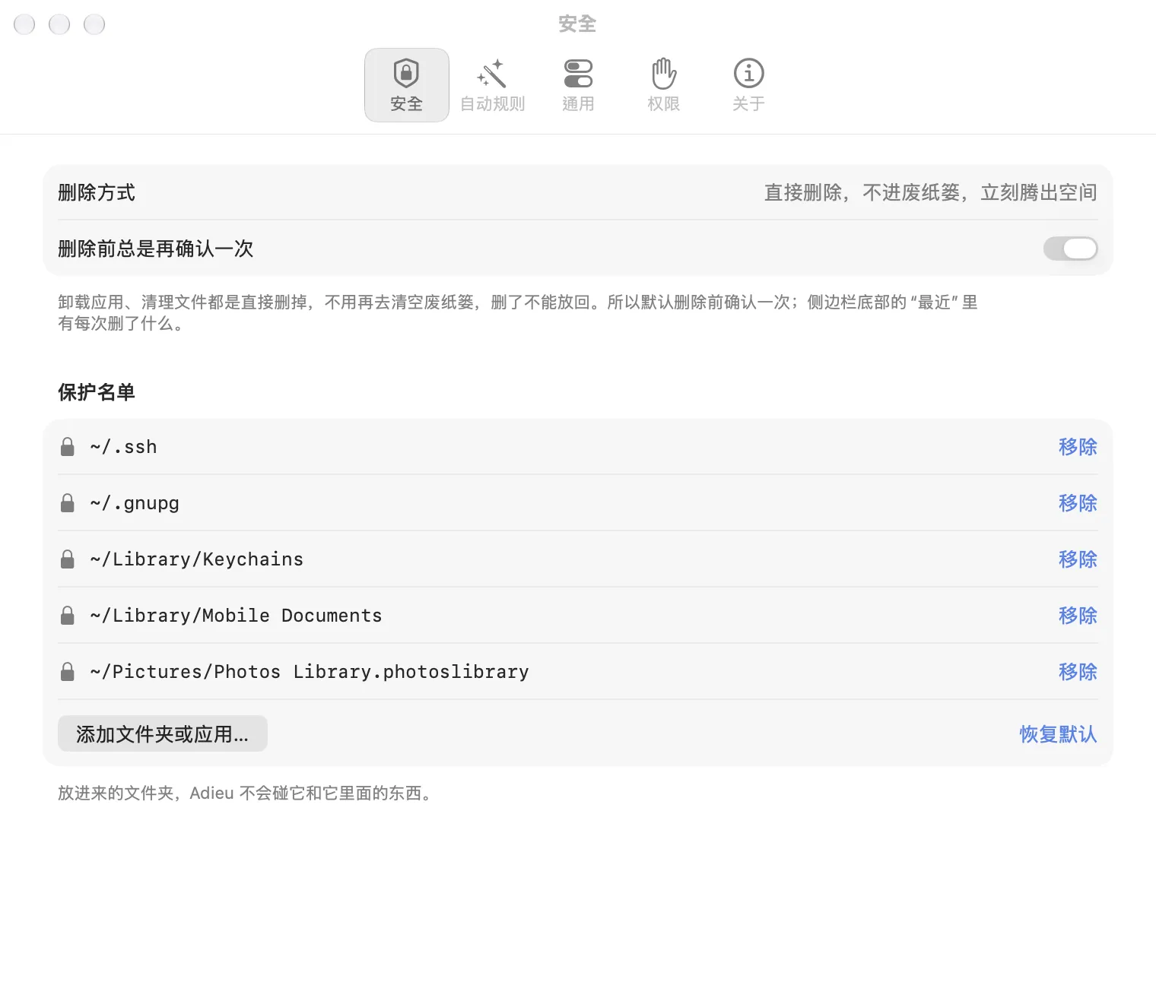1156x985 pixels.
Task: Select the ~/Library/Mobile Documents path text
Action: pyautogui.click(x=236, y=616)
